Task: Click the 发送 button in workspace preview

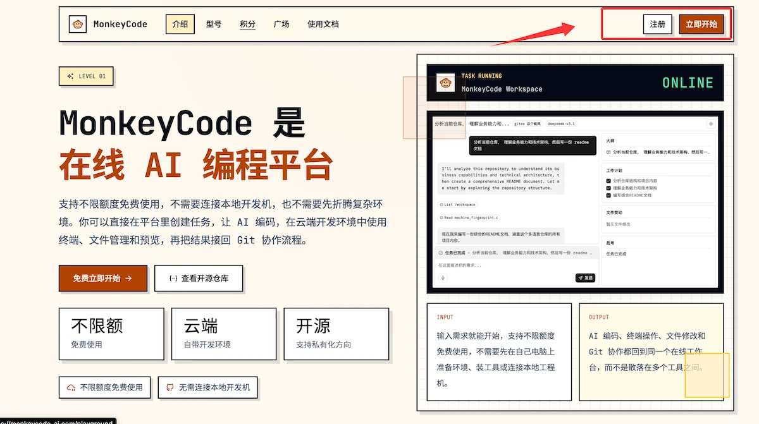Action: click(585, 278)
